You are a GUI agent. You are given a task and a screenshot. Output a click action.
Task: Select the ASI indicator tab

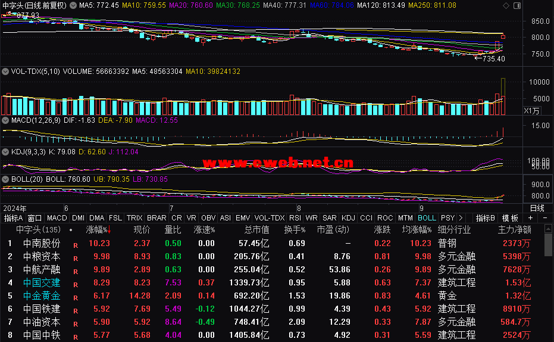(x=225, y=218)
